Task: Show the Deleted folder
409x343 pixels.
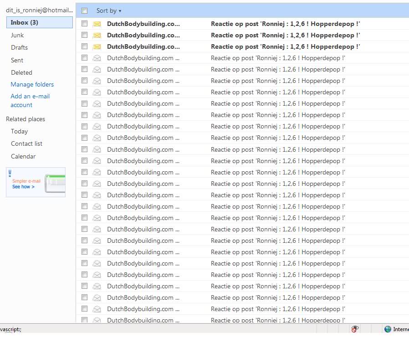Action: pos(21,72)
